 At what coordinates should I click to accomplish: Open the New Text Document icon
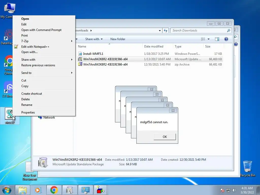(x=29, y=167)
